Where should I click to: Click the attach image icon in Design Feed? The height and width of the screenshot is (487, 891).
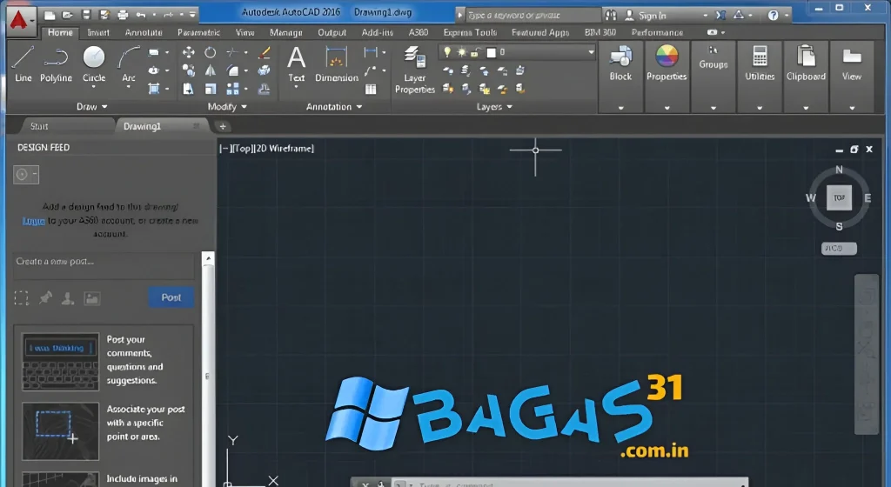pyautogui.click(x=92, y=298)
